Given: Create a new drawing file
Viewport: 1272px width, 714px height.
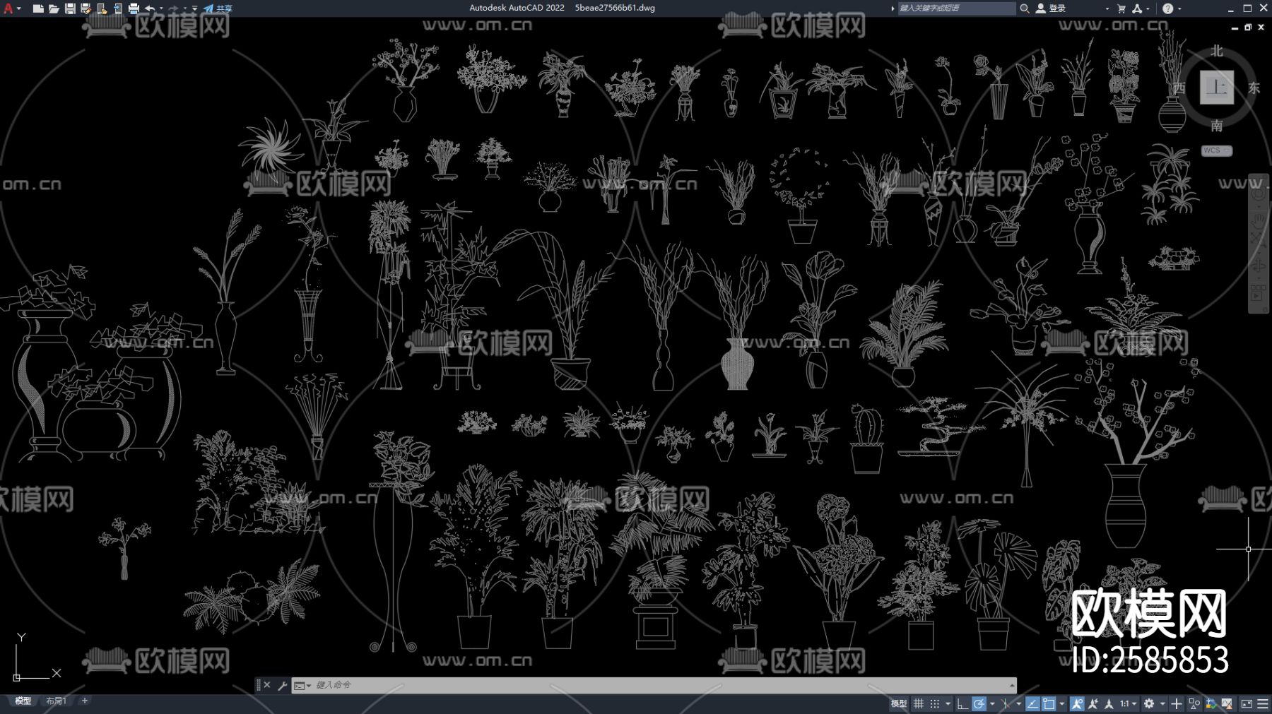Looking at the screenshot, I should 38,8.
